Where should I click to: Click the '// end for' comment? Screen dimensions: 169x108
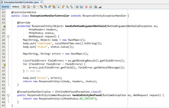click(x=33, y=71)
